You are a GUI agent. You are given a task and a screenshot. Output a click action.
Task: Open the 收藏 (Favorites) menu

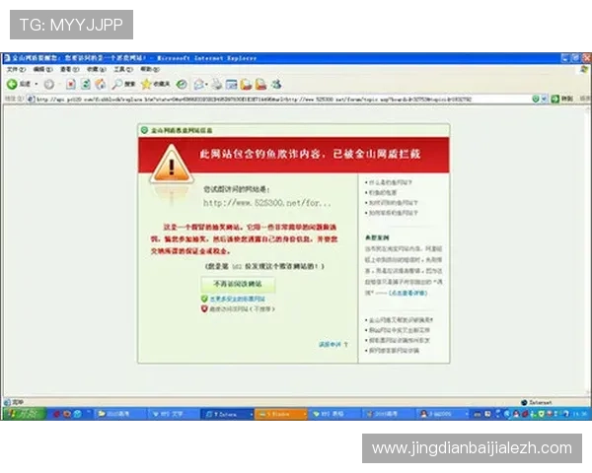pyautogui.click(x=97, y=69)
